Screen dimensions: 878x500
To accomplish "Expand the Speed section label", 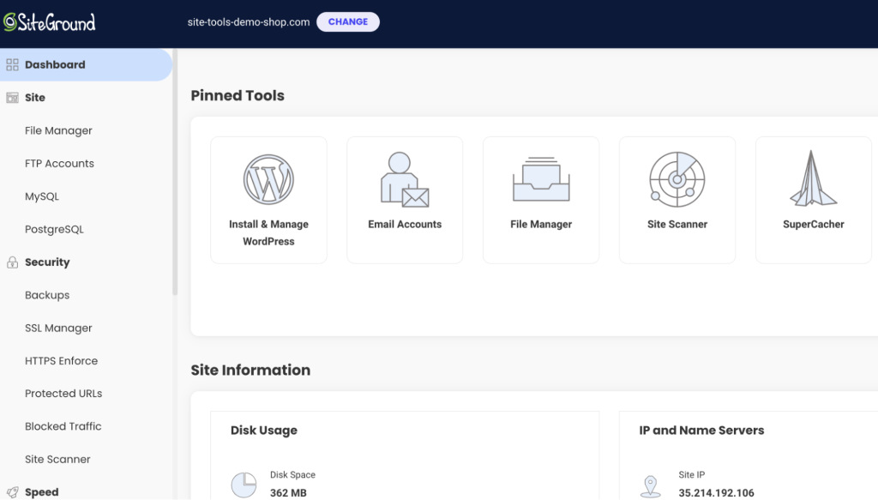I will [42, 492].
